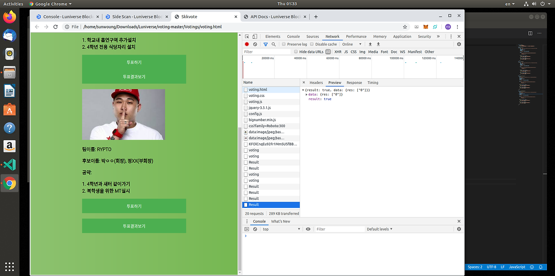The image size is (555, 276).
Task: Select bignumber.min.js request row
Action: (271, 120)
